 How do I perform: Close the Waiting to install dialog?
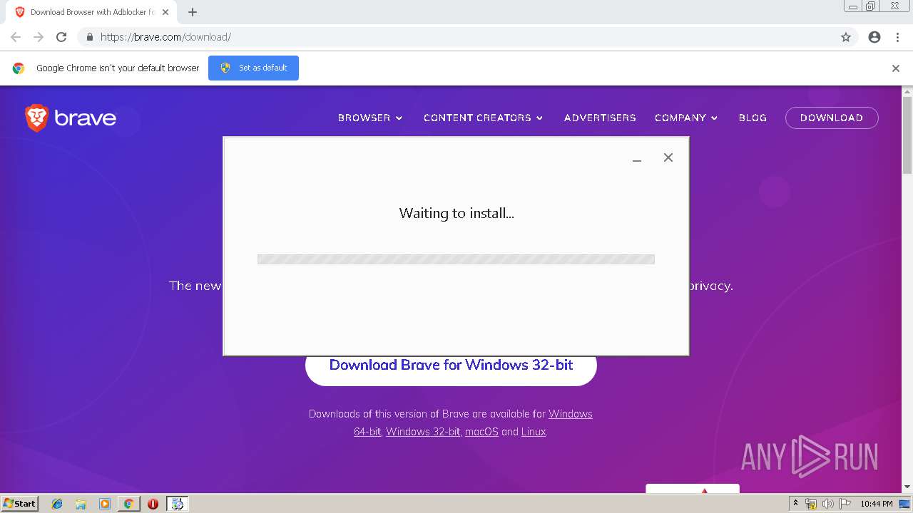668,157
